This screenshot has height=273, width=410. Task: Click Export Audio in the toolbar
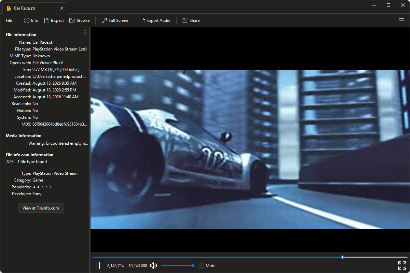155,20
